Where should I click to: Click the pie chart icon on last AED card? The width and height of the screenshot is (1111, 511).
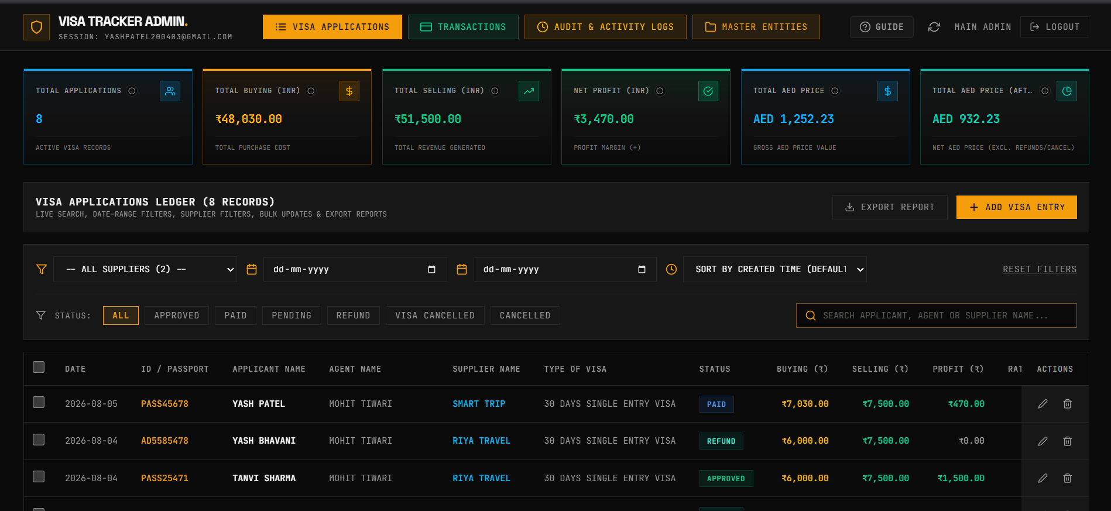click(x=1067, y=91)
